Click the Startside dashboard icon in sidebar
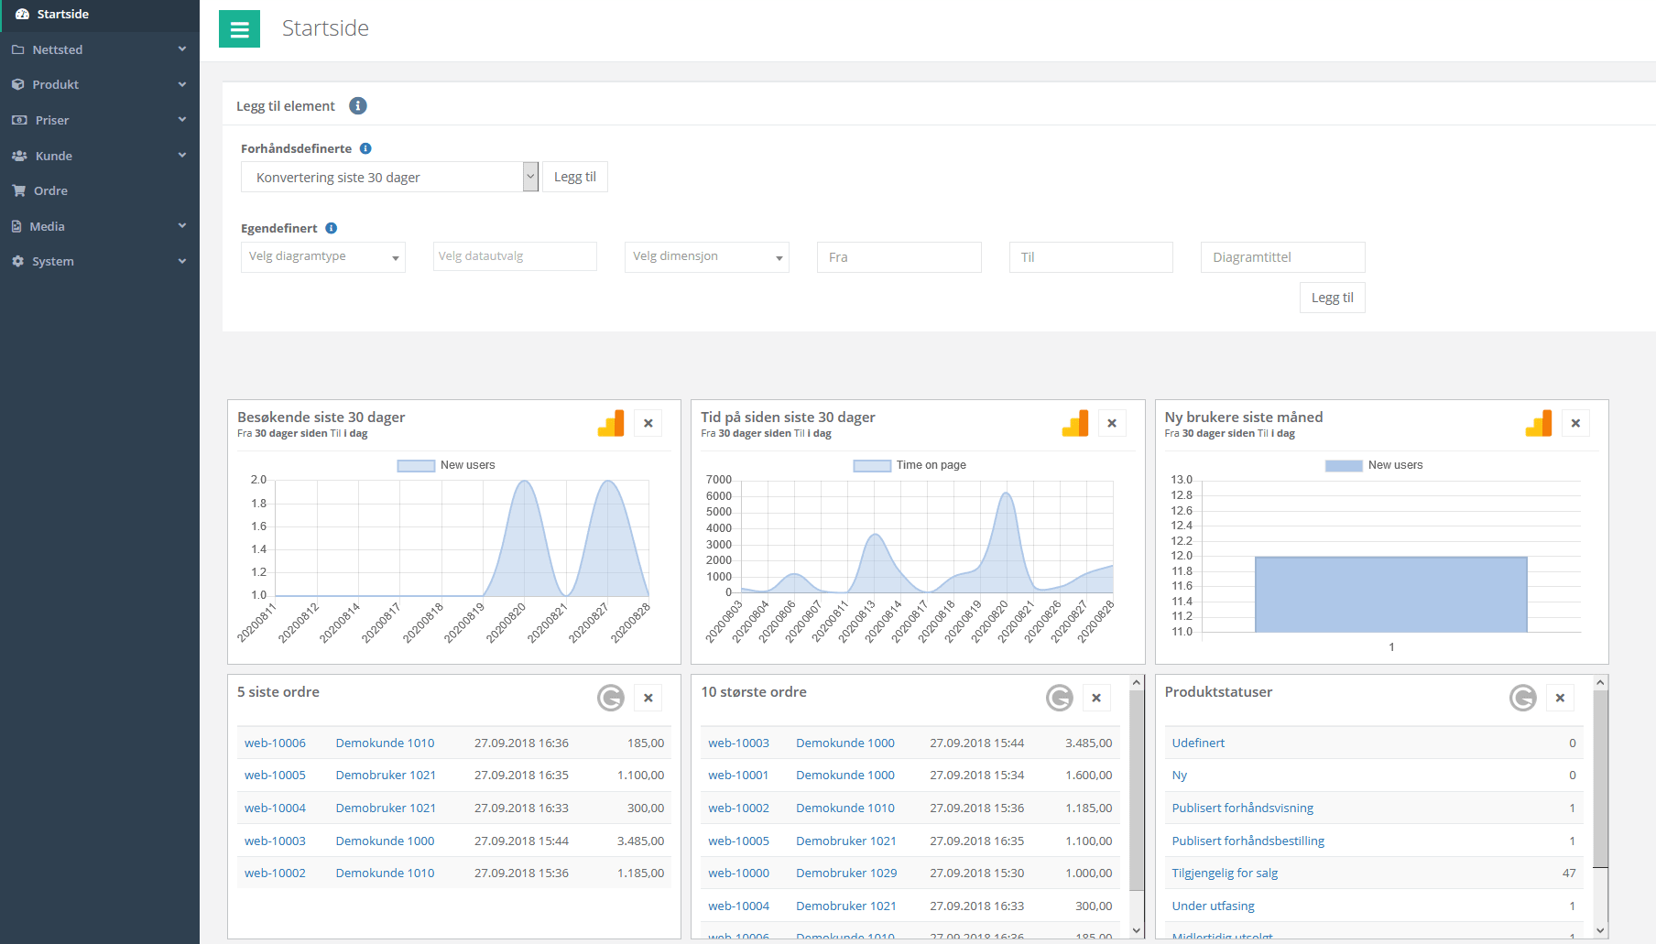 point(22,14)
